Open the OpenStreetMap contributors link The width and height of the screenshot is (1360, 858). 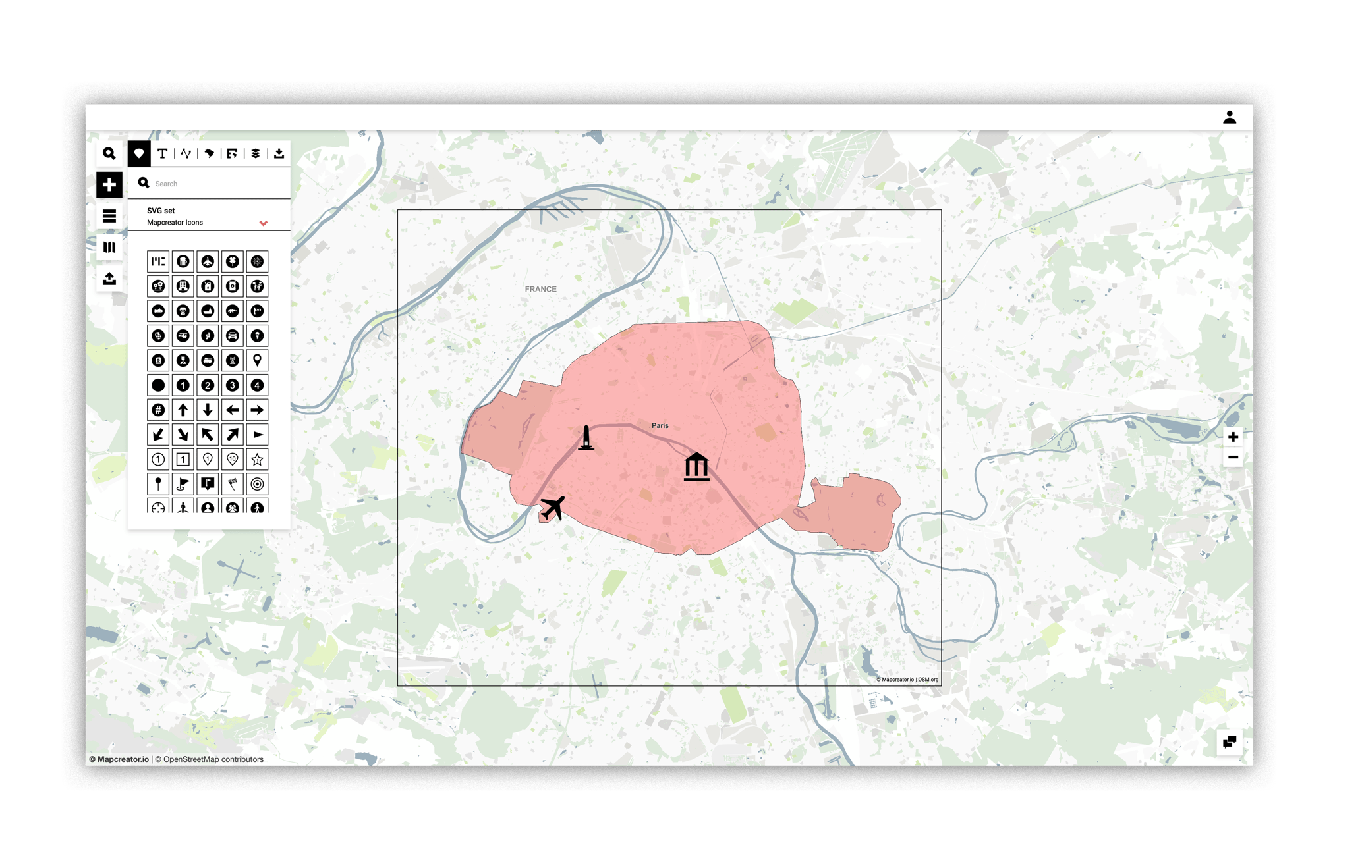[210, 759]
